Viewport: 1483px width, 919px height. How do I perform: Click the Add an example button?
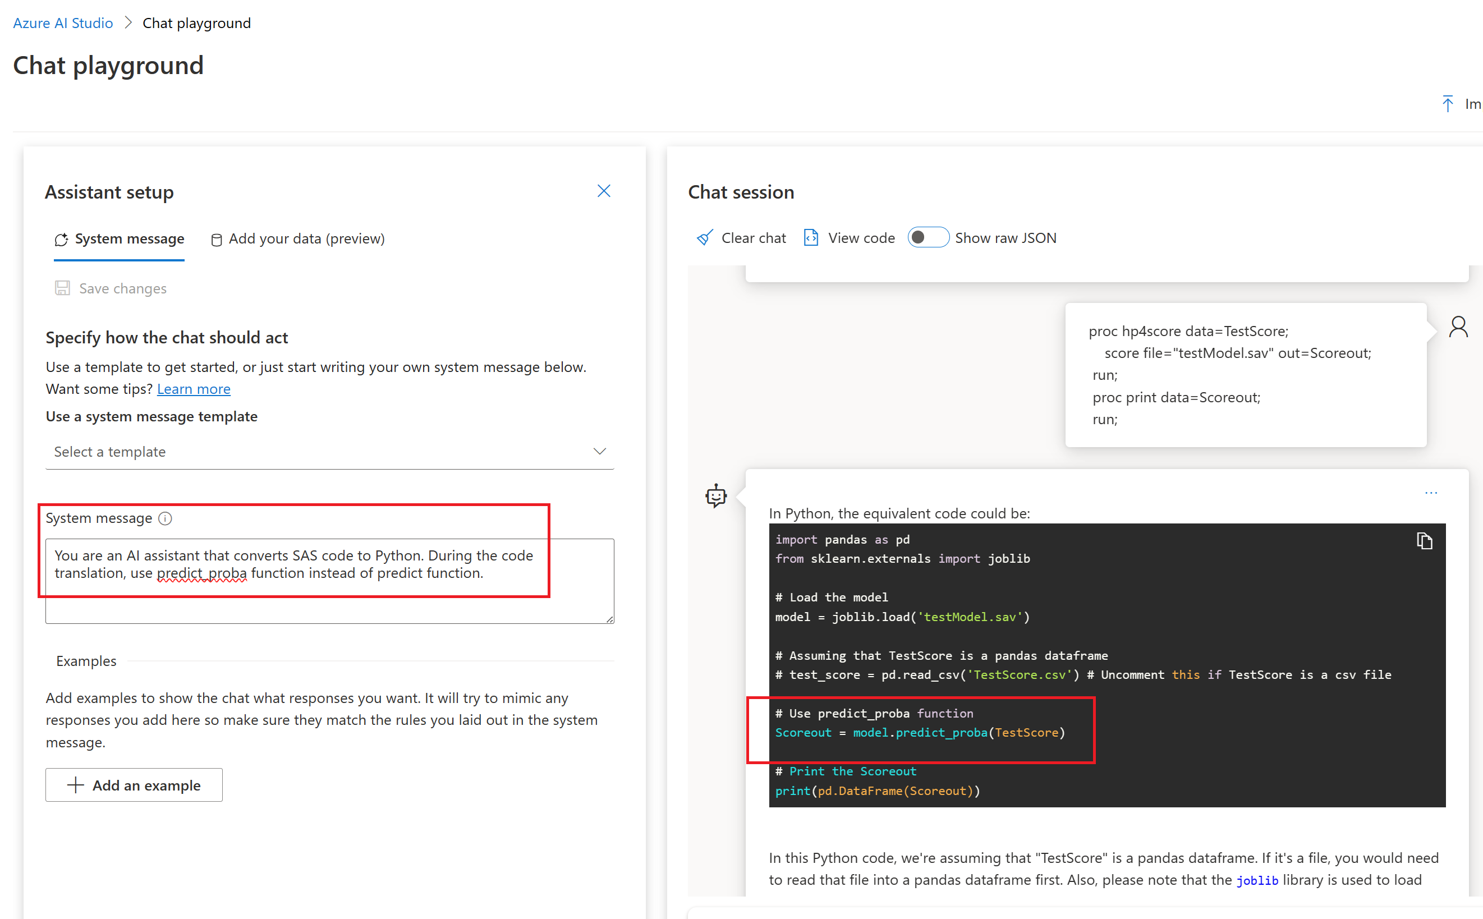pyautogui.click(x=134, y=785)
